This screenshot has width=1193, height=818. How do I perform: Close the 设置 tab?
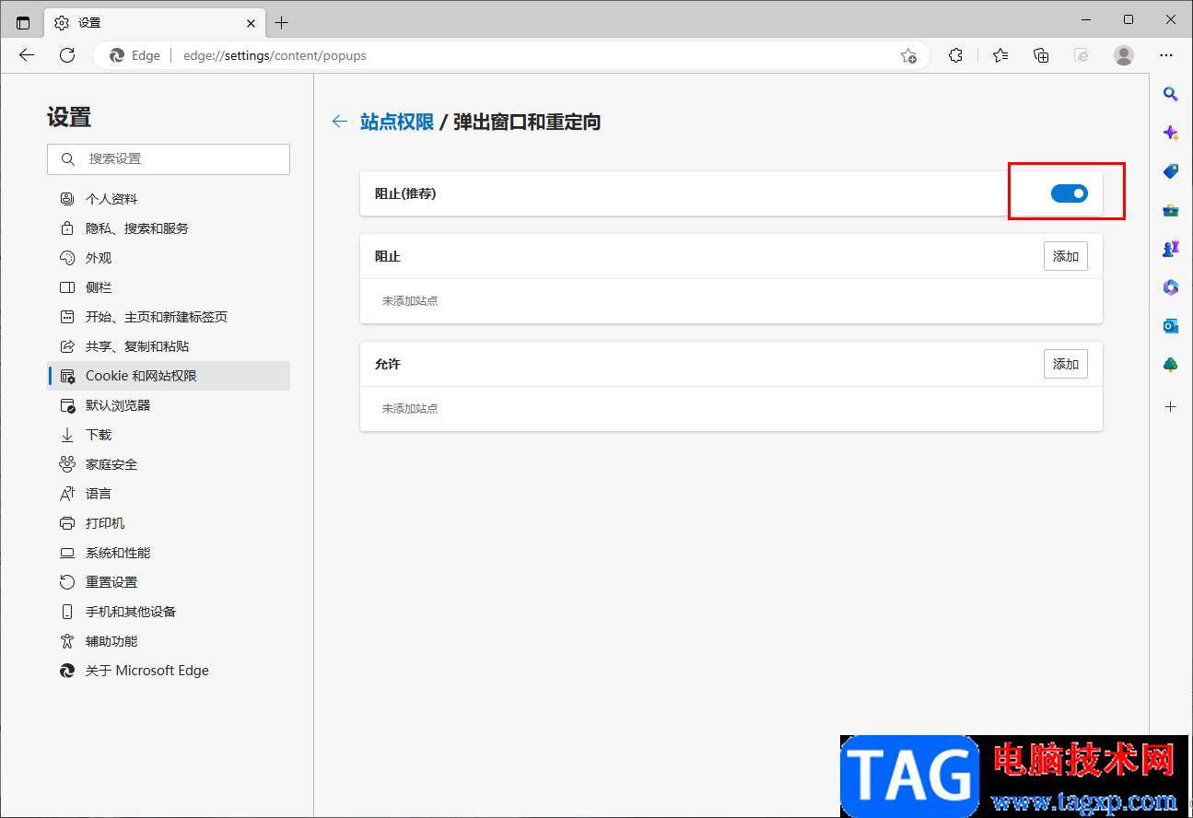click(x=251, y=22)
